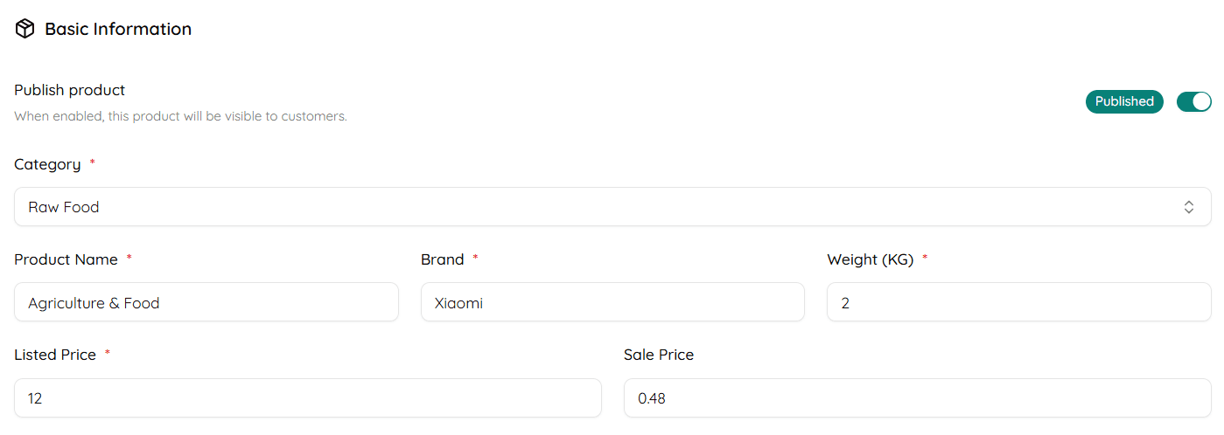Click the Brand field label
Viewport: 1224px width, 435px height.
point(443,259)
